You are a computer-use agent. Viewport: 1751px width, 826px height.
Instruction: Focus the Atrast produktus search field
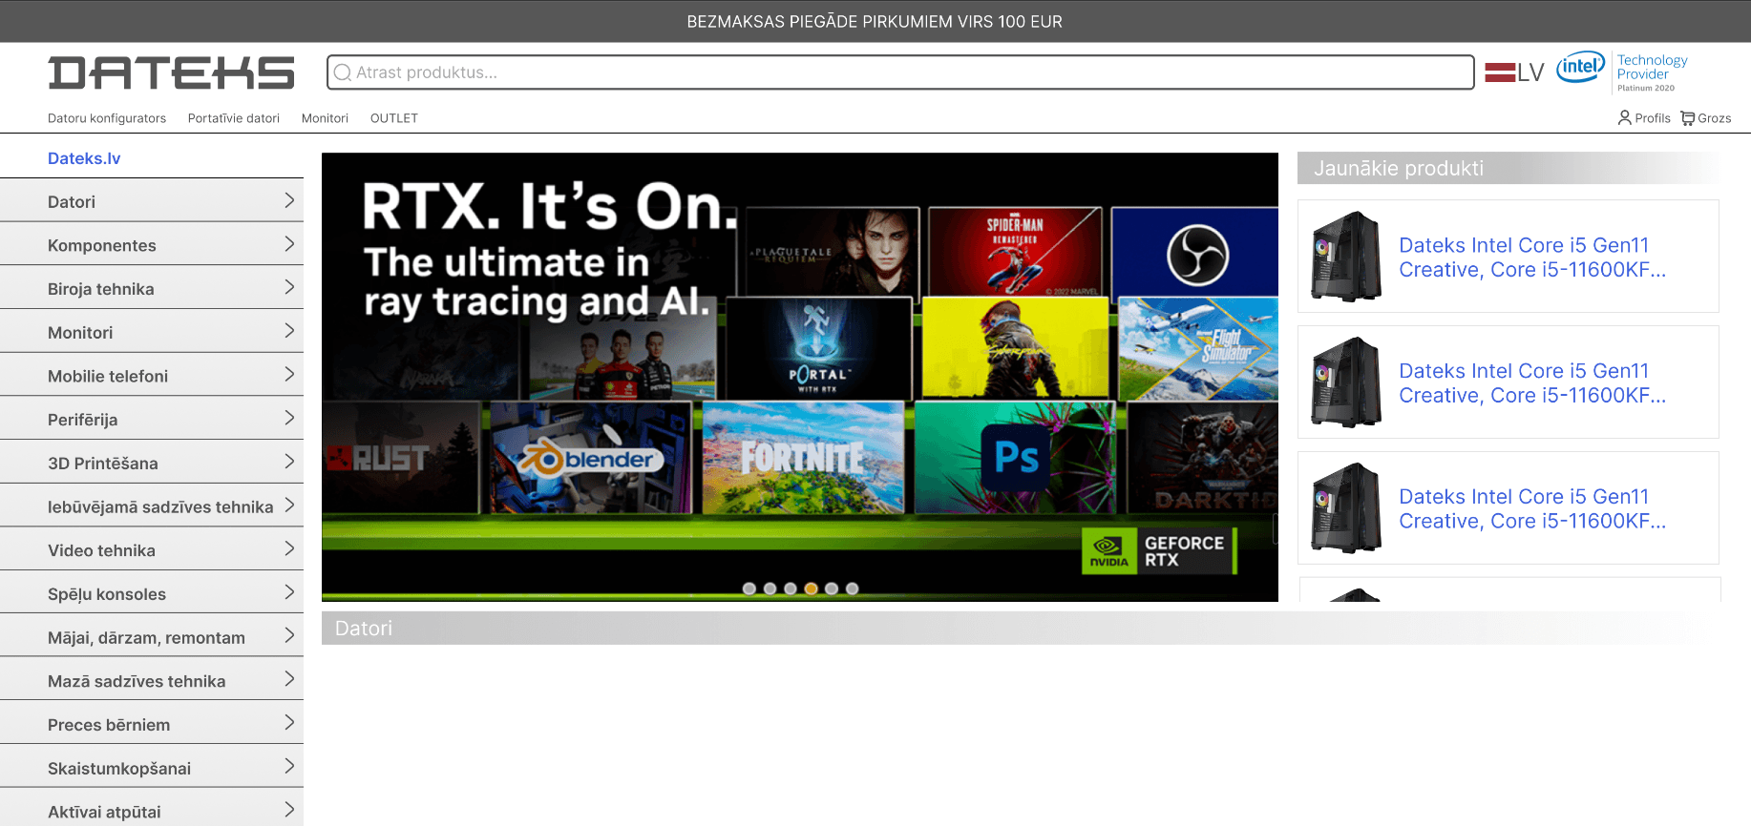900,72
